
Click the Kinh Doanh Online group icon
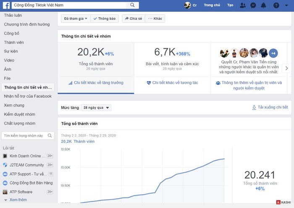click(5, 156)
